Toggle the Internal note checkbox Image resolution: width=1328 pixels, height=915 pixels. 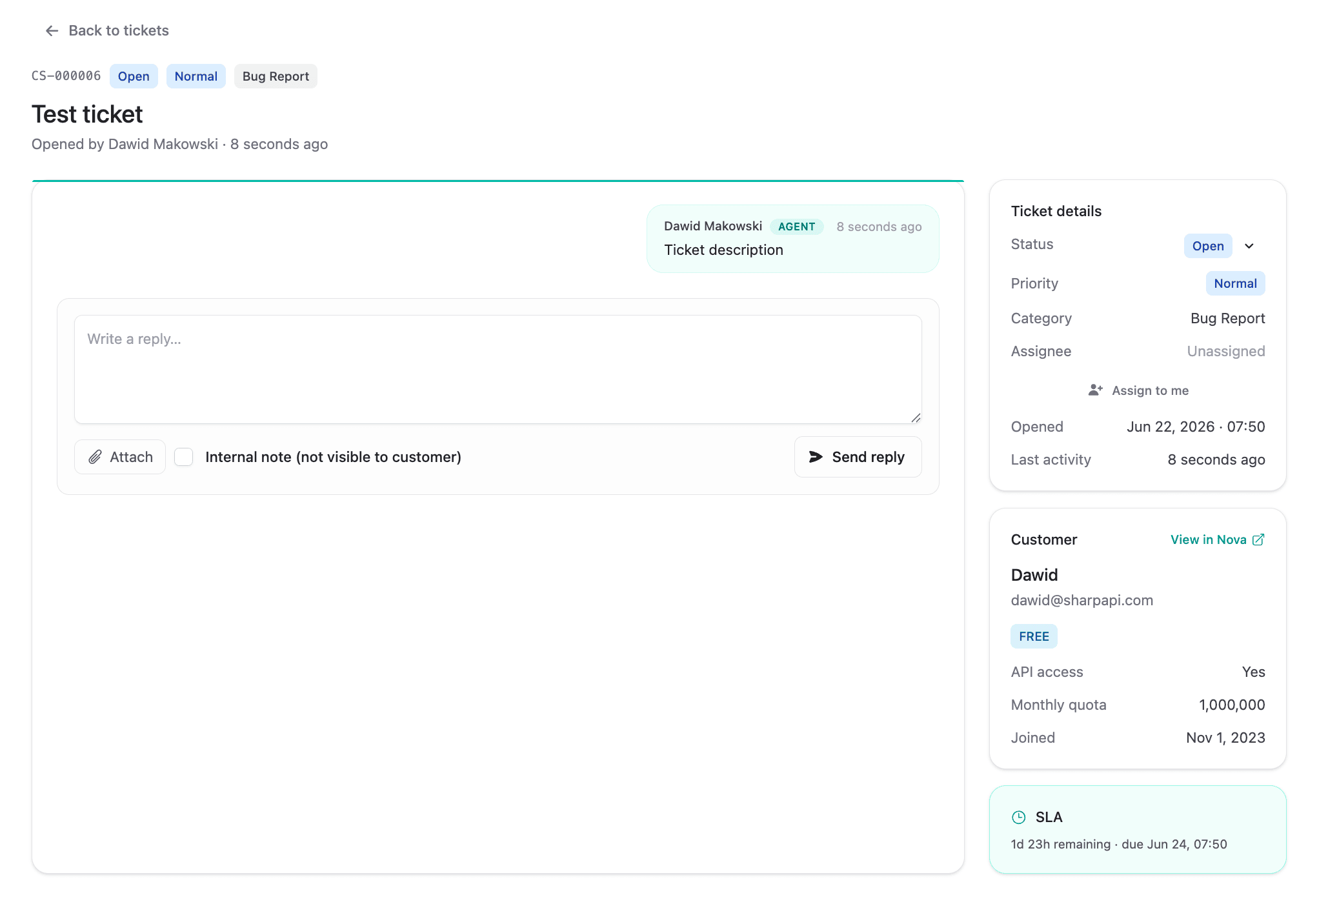point(184,457)
